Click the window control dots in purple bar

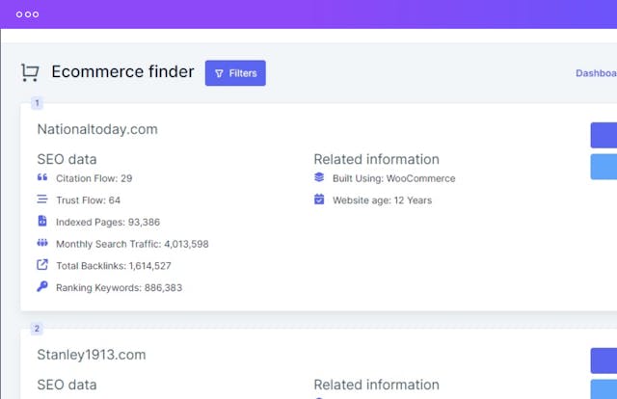tap(27, 14)
